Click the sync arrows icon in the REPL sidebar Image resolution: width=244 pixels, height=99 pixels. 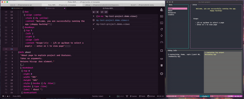[x=161, y=36]
